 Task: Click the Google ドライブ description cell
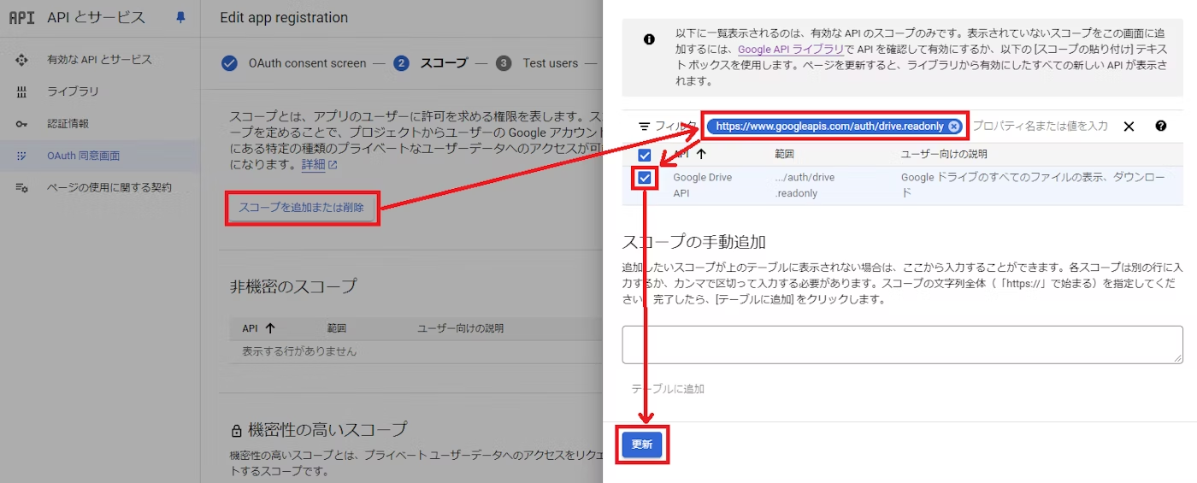click(1033, 186)
